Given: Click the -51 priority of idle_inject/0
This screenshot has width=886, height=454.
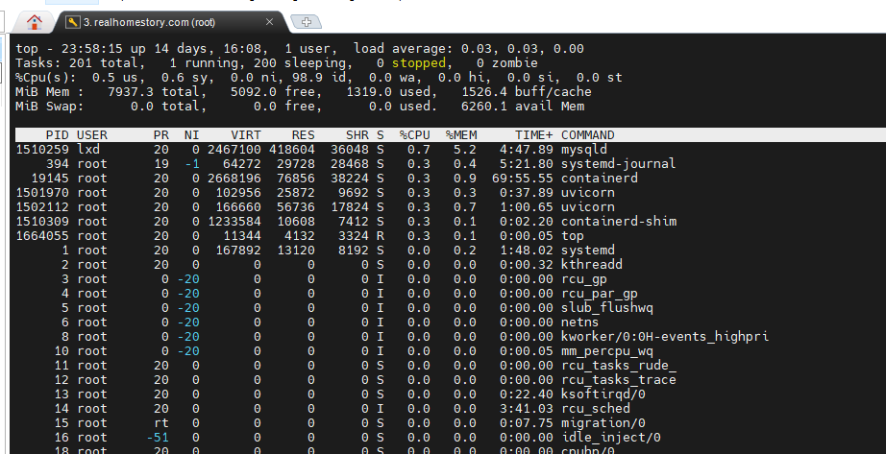Looking at the screenshot, I should click(x=158, y=438).
